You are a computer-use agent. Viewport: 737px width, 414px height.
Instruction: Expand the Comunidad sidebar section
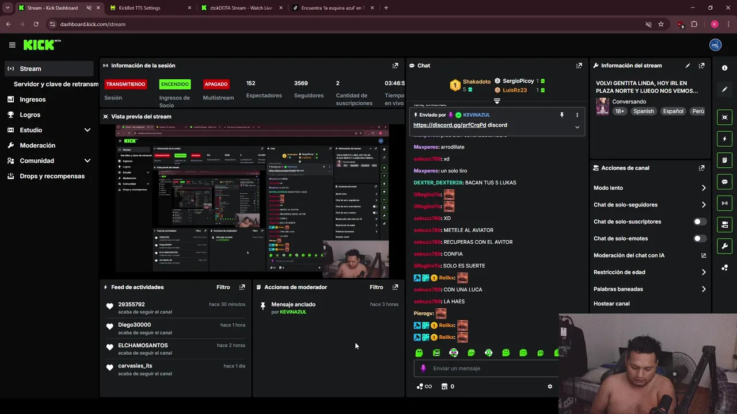(88, 161)
